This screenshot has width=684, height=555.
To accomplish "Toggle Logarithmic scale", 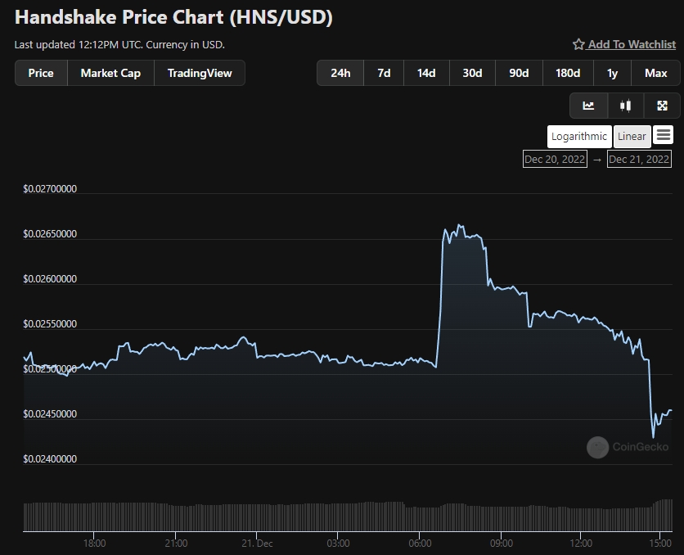I will pos(579,137).
